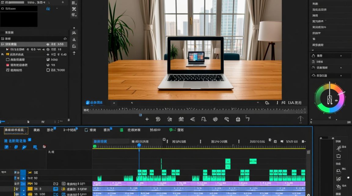The width and height of the screenshot is (352, 196).
Task: Click the crossed-tools icon in the left vertical toolbar
Action: pyautogui.click(x=74, y=9)
